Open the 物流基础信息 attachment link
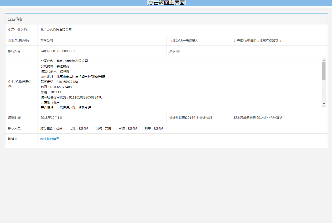This screenshot has width=332, height=223. 50,139
